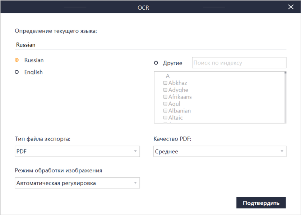Screen dimensions: 301x215
Task: Enable the Agul language checkbox
Action: [x=165, y=104]
